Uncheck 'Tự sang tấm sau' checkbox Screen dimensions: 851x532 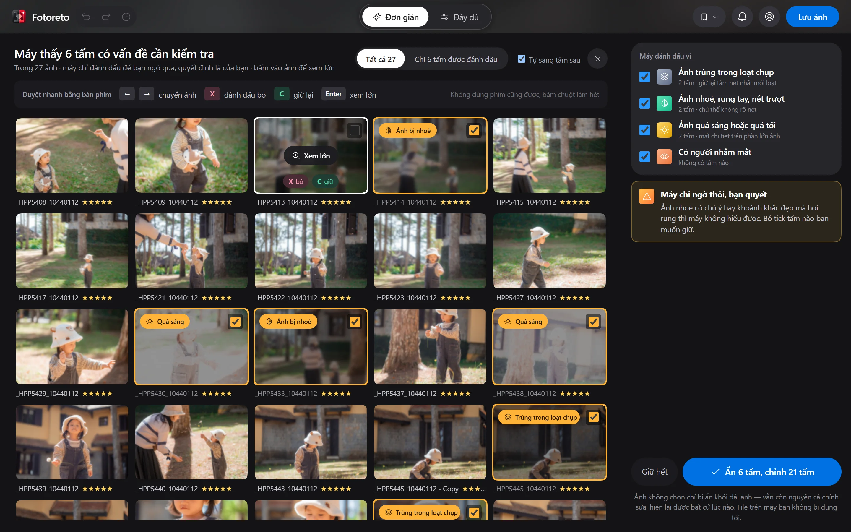click(522, 59)
